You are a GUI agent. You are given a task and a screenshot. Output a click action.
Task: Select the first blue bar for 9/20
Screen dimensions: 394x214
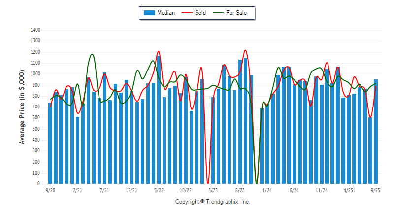coord(50,143)
